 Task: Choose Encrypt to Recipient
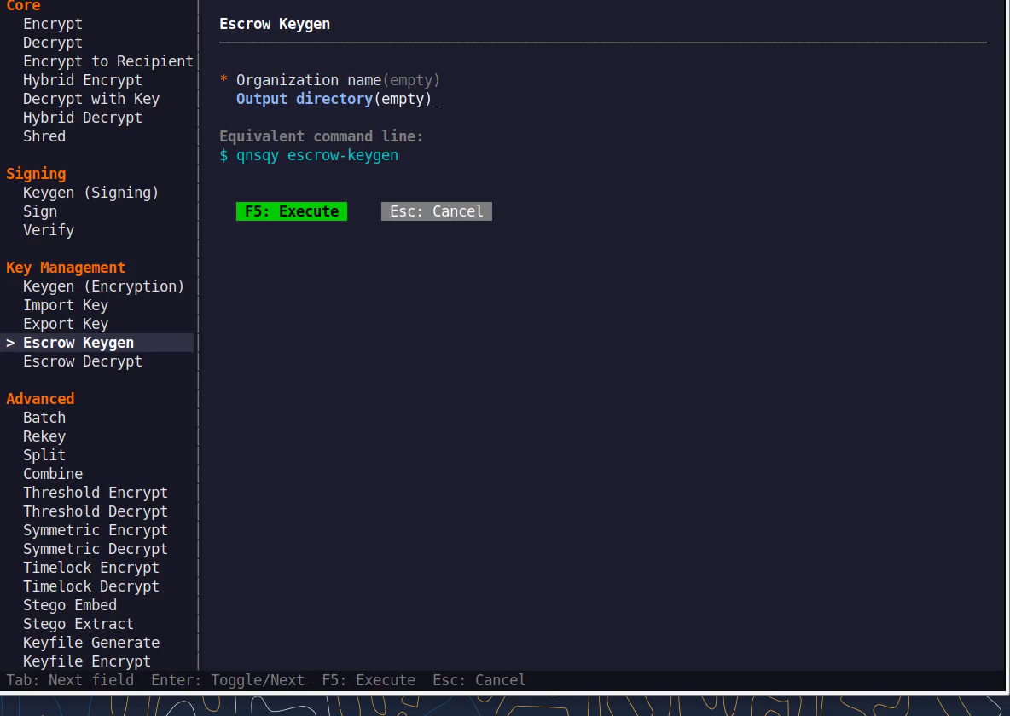[x=108, y=61]
